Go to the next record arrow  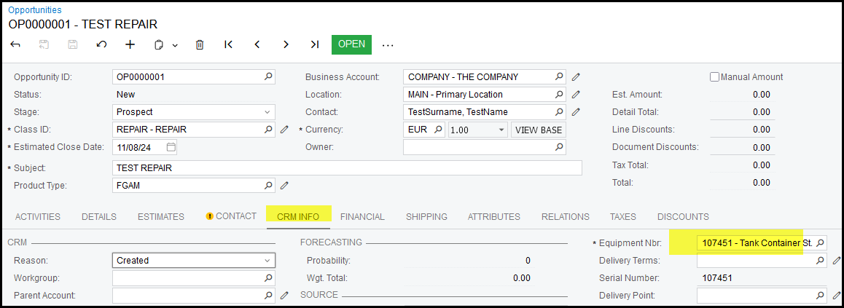[x=286, y=44]
